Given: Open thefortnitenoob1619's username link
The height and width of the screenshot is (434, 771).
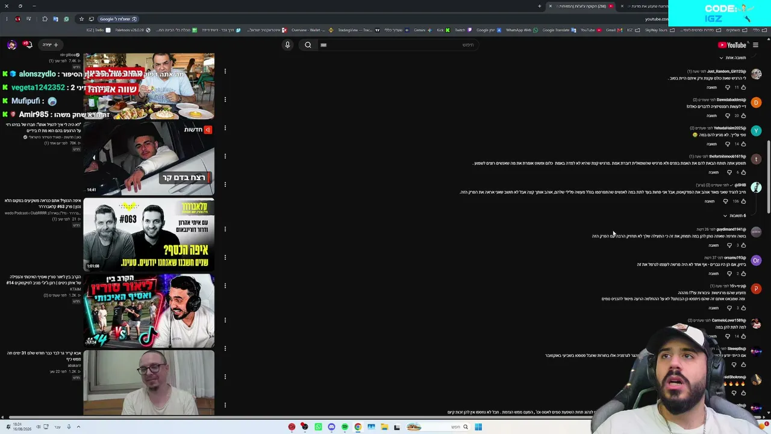Looking at the screenshot, I should [x=728, y=157].
